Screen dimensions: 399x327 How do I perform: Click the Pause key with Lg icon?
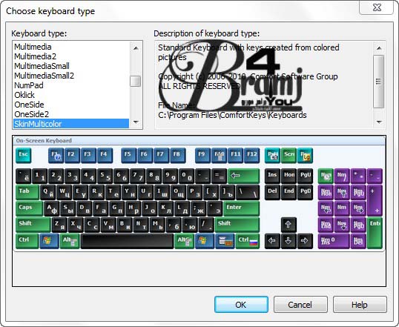coord(305,155)
